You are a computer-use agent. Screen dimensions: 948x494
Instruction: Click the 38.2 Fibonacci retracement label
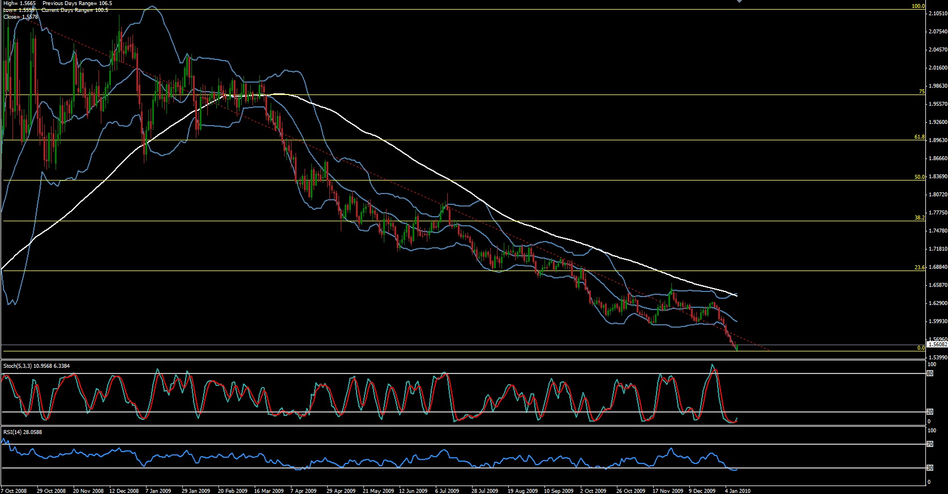919,217
